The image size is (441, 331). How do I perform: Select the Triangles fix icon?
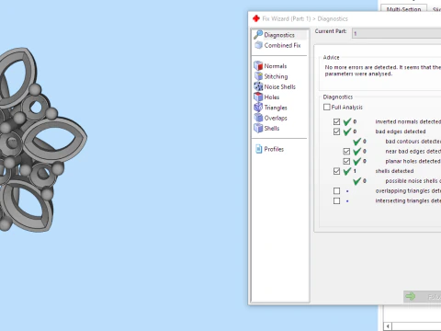[x=258, y=108]
